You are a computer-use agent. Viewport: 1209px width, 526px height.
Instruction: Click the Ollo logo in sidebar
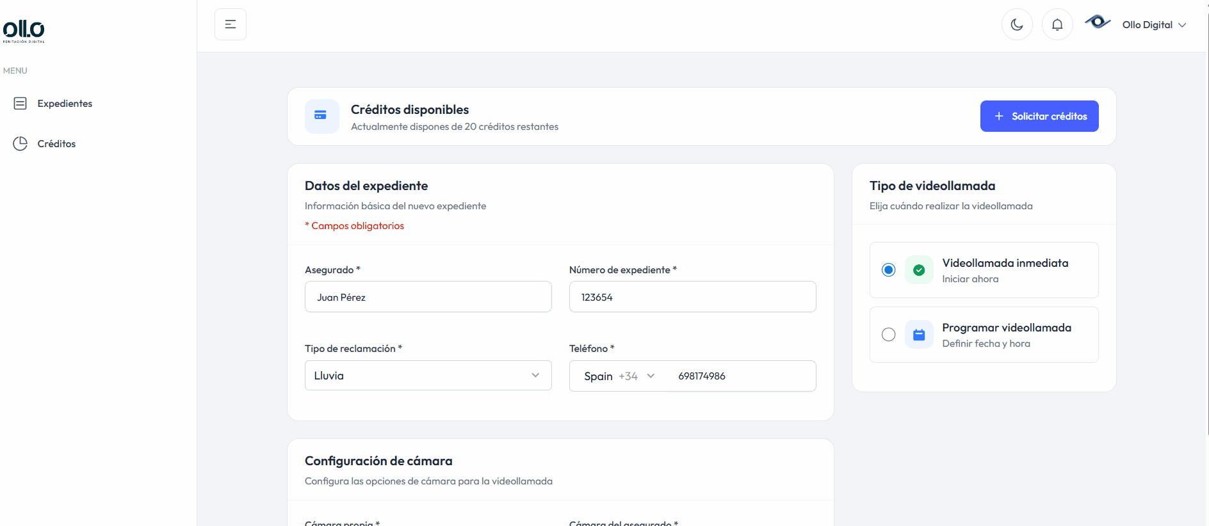coord(24,31)
